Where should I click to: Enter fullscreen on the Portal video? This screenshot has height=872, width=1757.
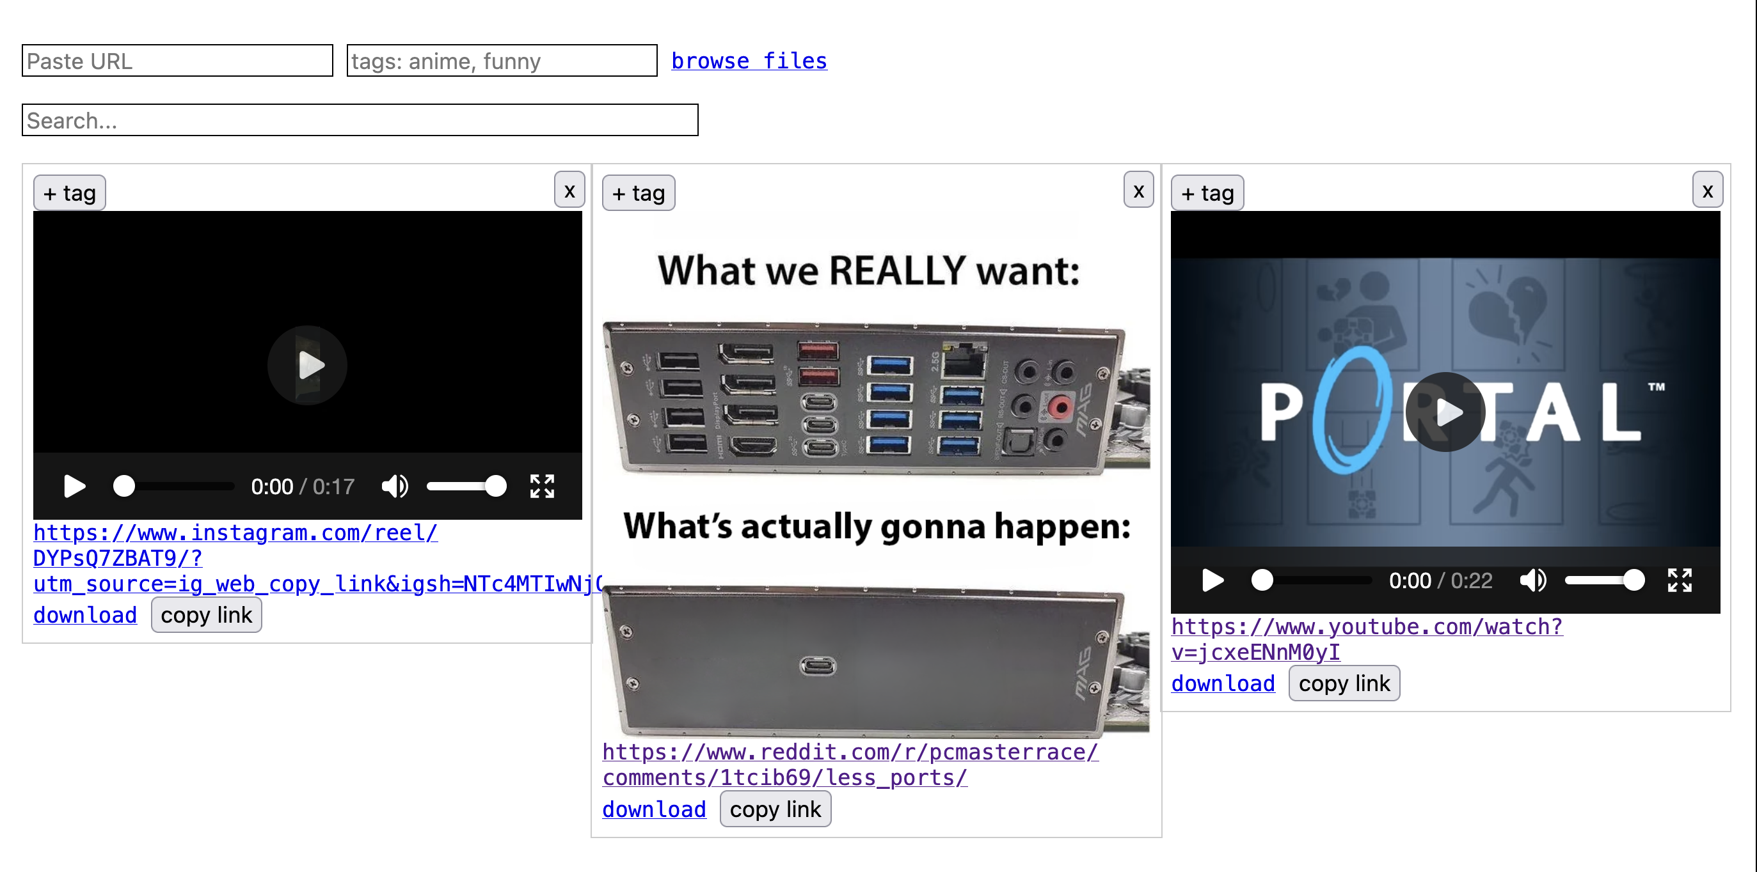click(1680, 580)
